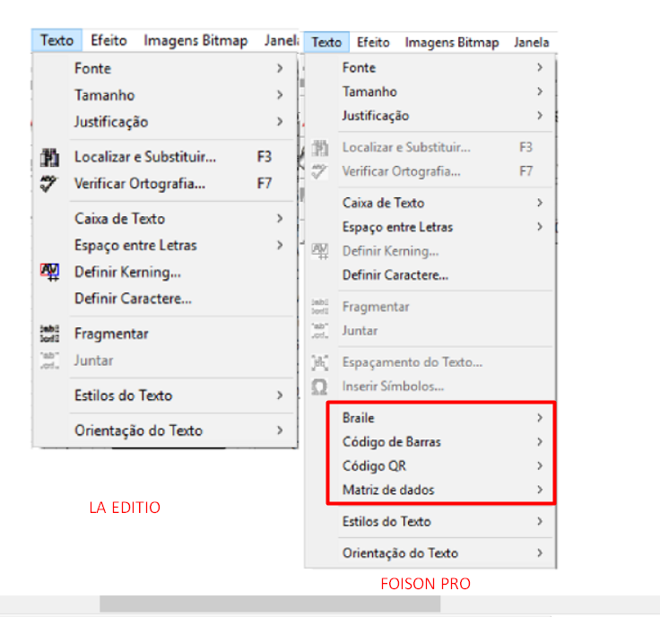Open Imagens Bitmap menu in FOISON PRO menu bar
Image resolution: width=660 pixels, height=617 pixels.
pos(452,42)
